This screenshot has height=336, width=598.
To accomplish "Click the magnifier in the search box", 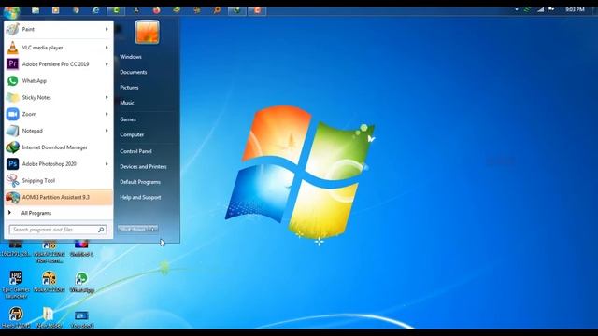I will tap(101, 230).
